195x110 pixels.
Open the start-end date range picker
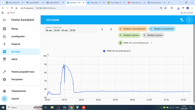coord(70,29)
